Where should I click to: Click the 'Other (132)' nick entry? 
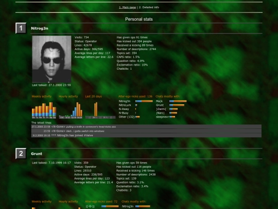point(127,117)
